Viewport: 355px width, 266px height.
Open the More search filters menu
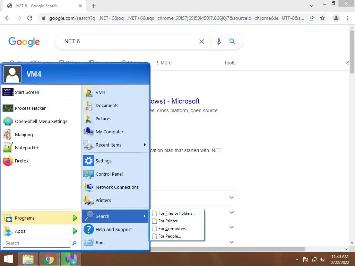tap(164, 63)
